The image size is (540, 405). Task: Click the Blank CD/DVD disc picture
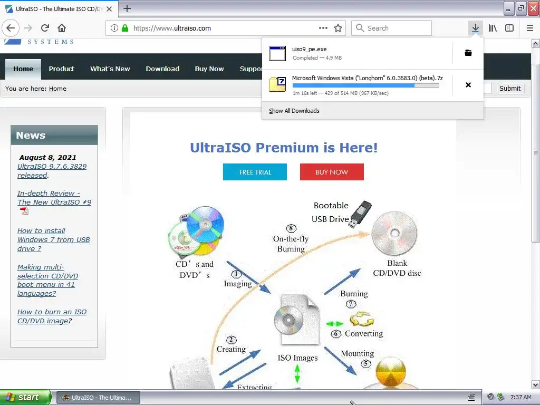tap(394, 234)
